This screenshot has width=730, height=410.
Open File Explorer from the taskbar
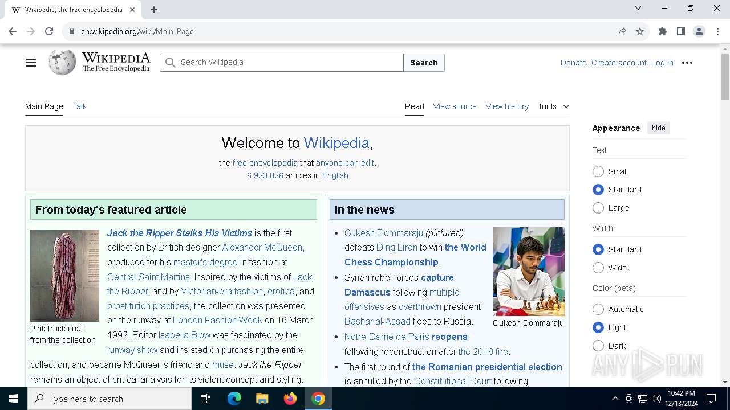(x=262, y=399)
